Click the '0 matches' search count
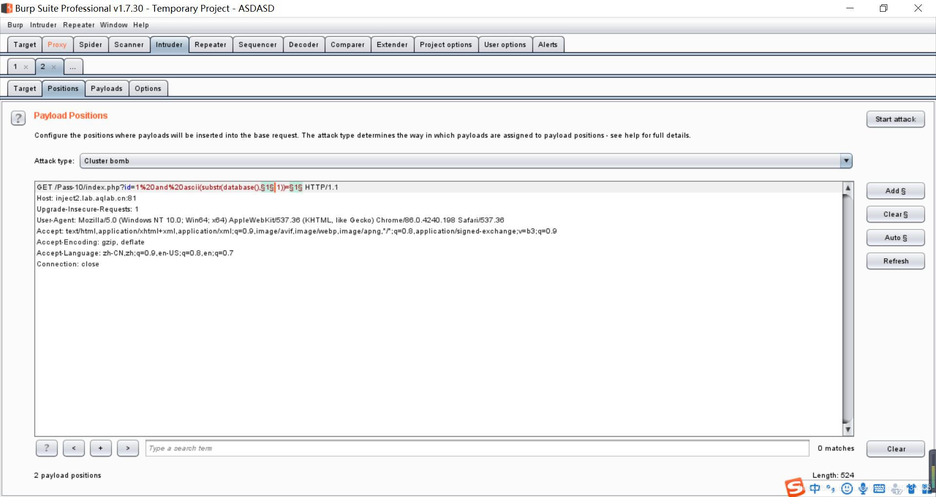936x497 pixels. tap(836, 448)
